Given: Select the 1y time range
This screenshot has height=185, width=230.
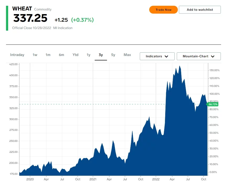Looking at the screenshot, I should tap(88, 55).
